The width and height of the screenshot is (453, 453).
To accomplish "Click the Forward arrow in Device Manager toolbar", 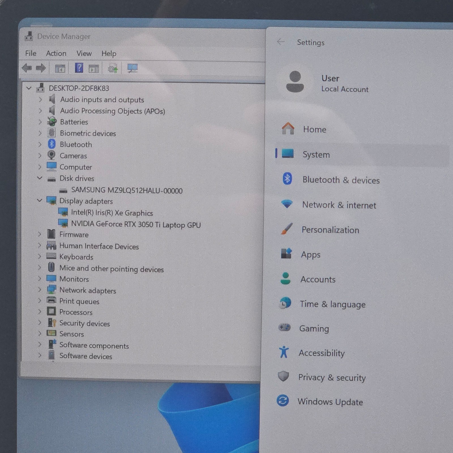I will [41, 68].
